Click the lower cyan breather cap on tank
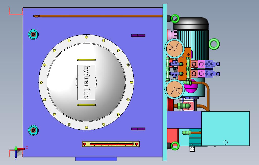 (33, 130)
